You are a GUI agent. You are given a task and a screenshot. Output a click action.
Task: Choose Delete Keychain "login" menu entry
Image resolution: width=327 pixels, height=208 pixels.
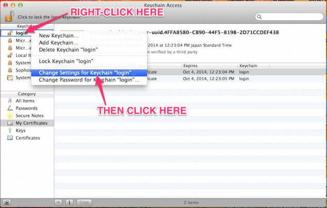click(89, 50)
